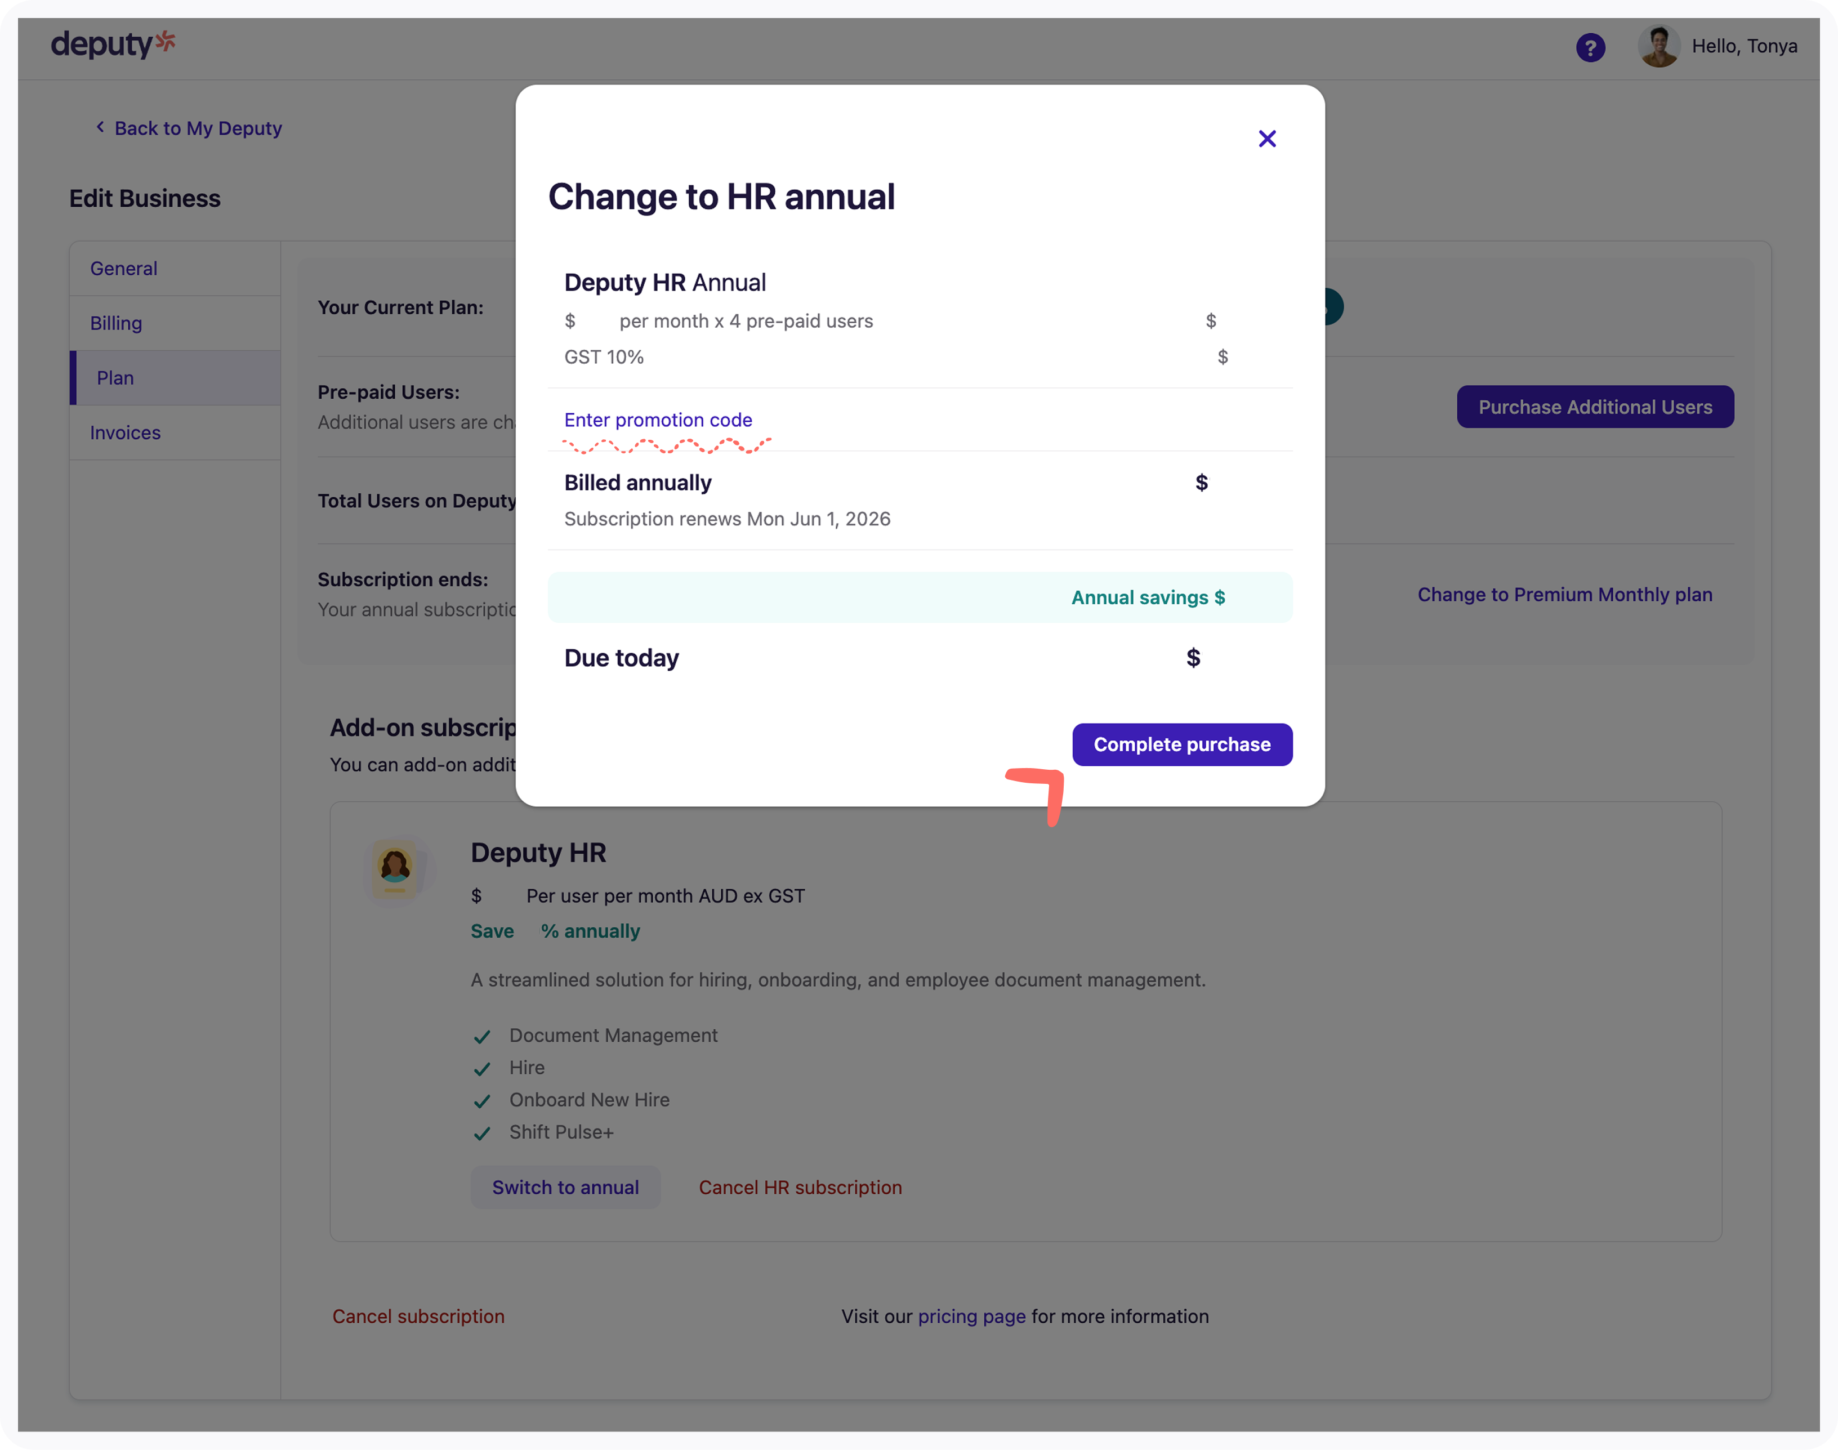Image resolution: width=1838 pixels, height=1450 pixels.
Task: Click Complete purchase button
Action: pyautogui.click(x=1182, y=744)
